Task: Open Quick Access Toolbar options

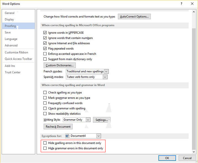Action: point(18,59)
